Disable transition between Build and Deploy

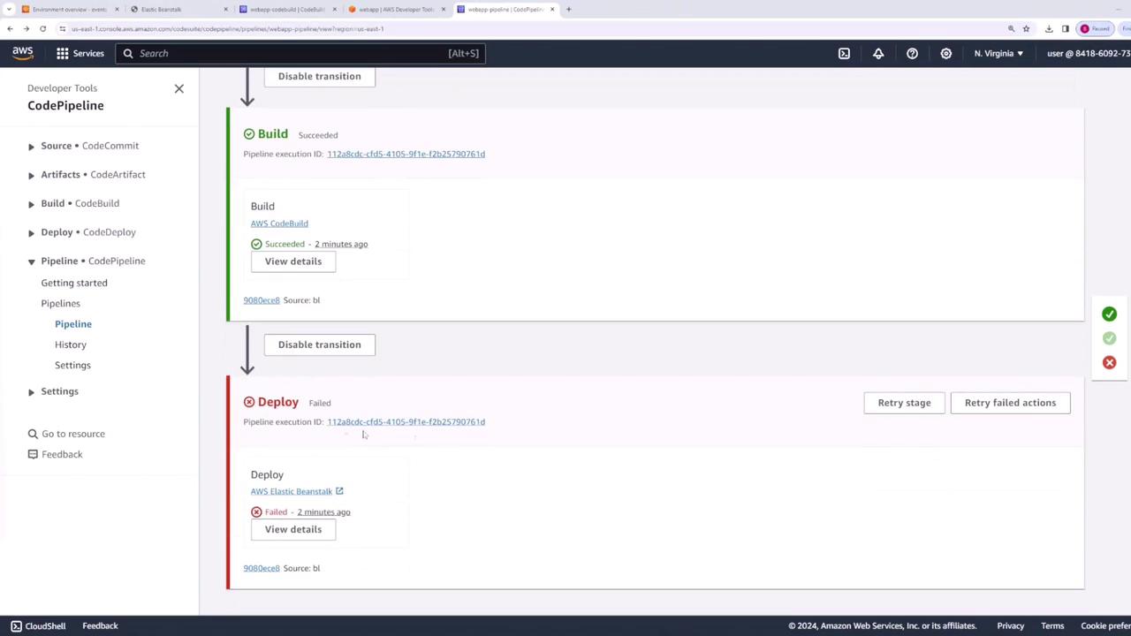coord(319,344)
